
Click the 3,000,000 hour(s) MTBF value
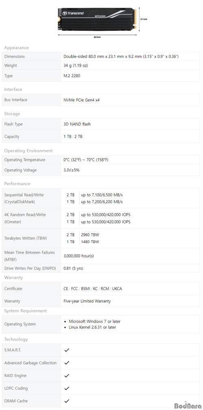click(79, 256)
